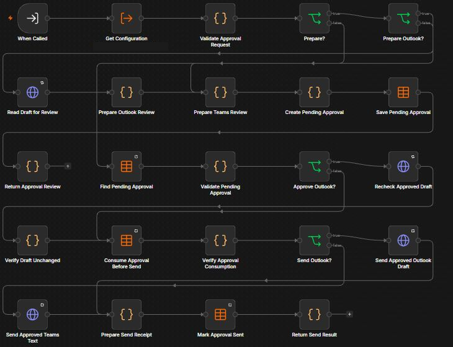The width and height of the screenshot is (453, 347).
Task: Click the Approve Outlook? true output connector
Action: click(x=329, y=162)
